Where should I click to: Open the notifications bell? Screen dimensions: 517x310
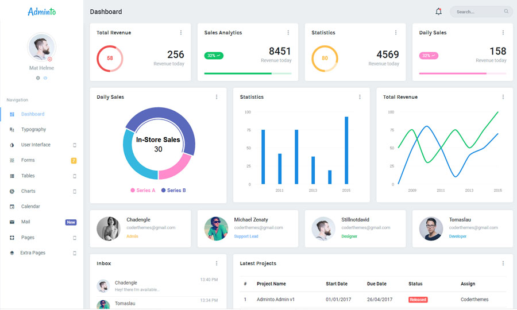(x=439, y=11)
